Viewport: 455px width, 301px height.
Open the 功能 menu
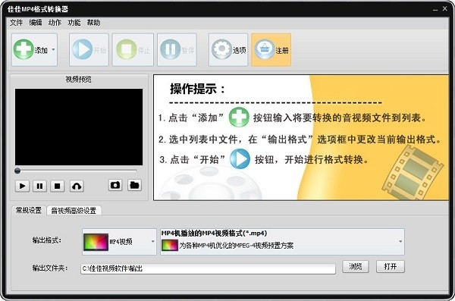point(74,23)
